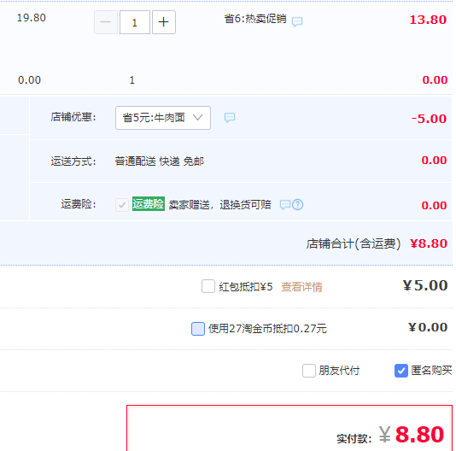The image size is (456, 451).
Task: Open the question mark help icon
Action: tap(297, 205)
